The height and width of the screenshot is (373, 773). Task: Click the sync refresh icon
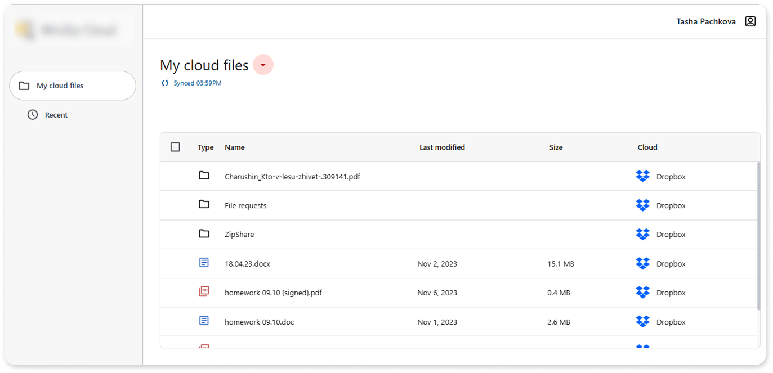[x=165, y=83]
